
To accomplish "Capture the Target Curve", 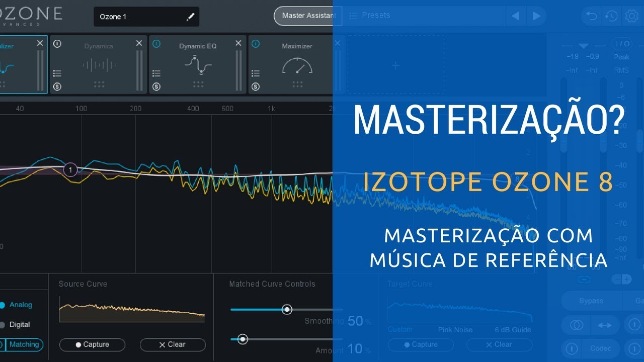I will (x=421, y=344).
